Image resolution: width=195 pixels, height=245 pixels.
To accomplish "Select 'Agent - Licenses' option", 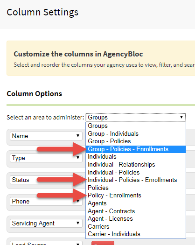I will pyautogui.click(x=136, y=219).
